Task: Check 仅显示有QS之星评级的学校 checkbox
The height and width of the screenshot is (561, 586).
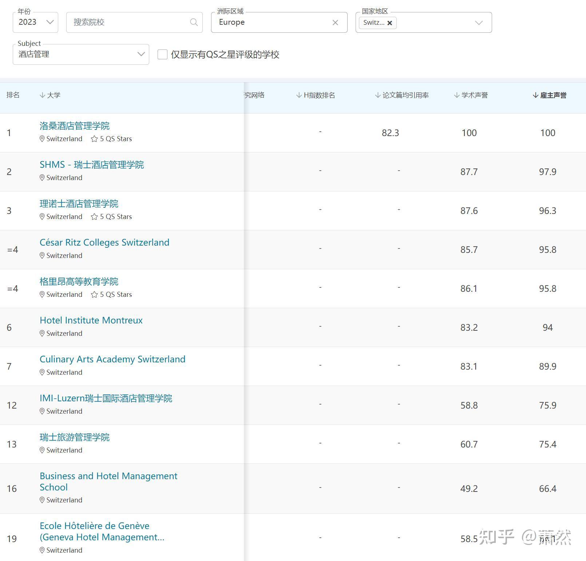Action: 162,55
